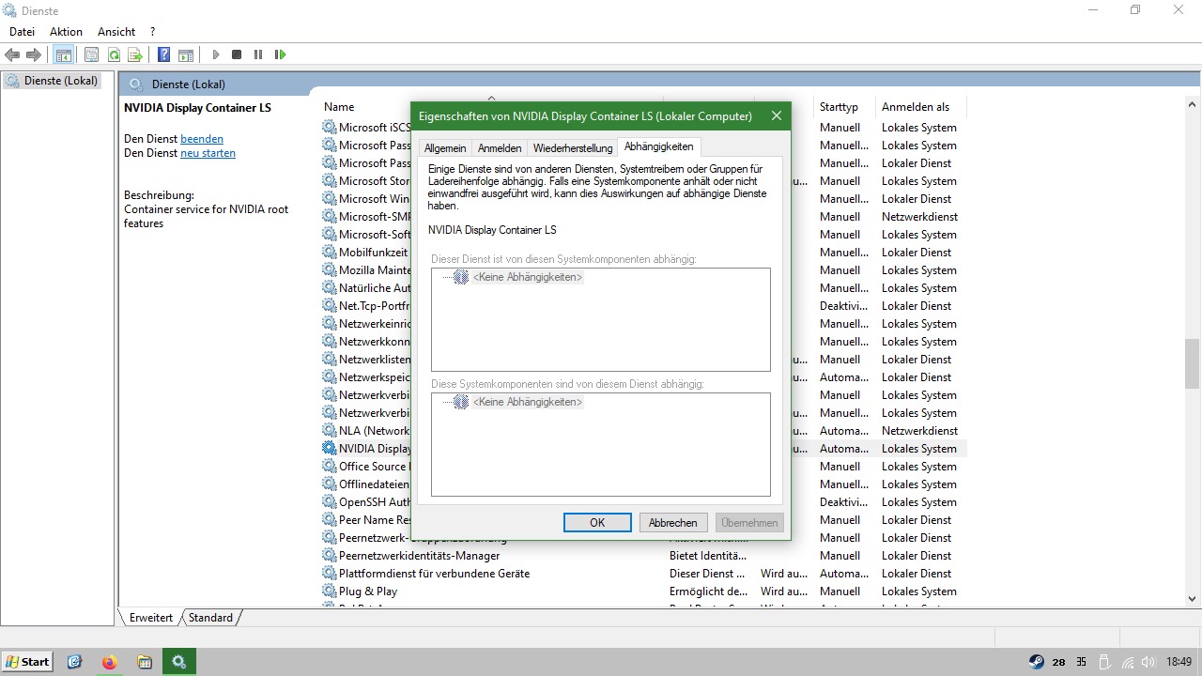The image size is (1202, 676).
Task: Switch to the Erweitert view tab
Action: coord(151,618)
